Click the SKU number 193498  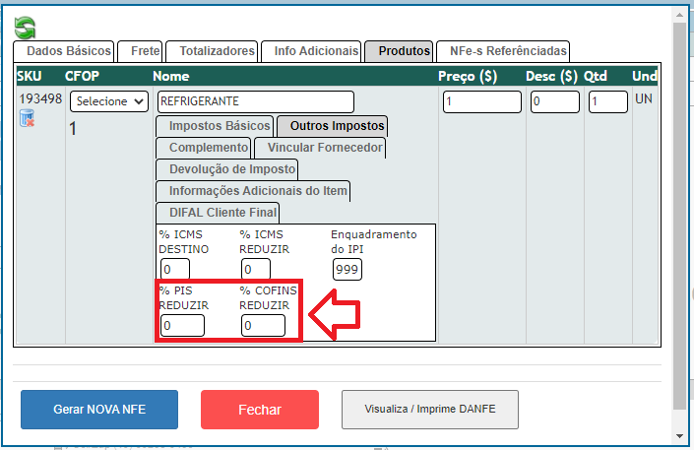point(40,98)
